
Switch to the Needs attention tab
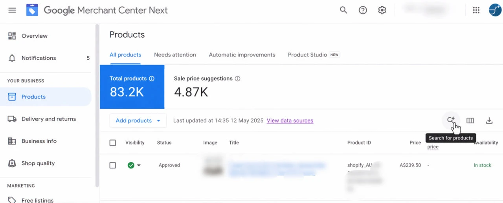[x=175, y=55]
